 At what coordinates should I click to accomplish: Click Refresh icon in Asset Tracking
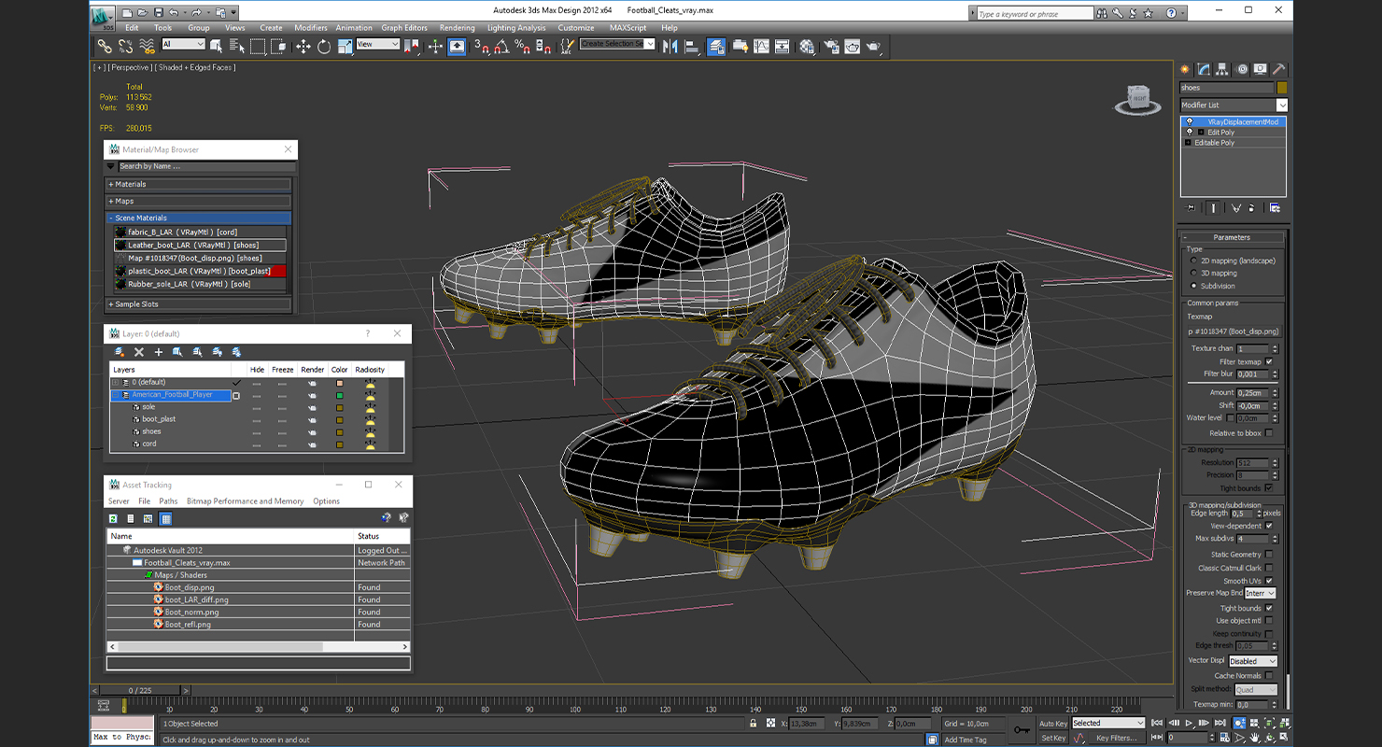click(x=113, y=518)
